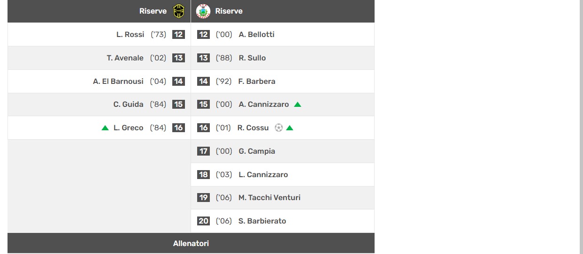Select A. El Barnousi player name
The height and width of the screenshot is (254, 583).
pyautogui.click(x=118, y=81)
